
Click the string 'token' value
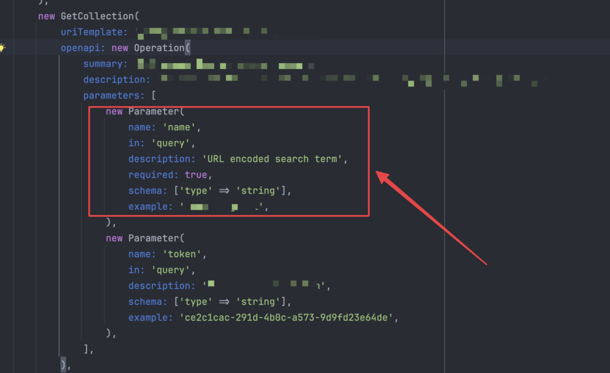coord(182,254)
